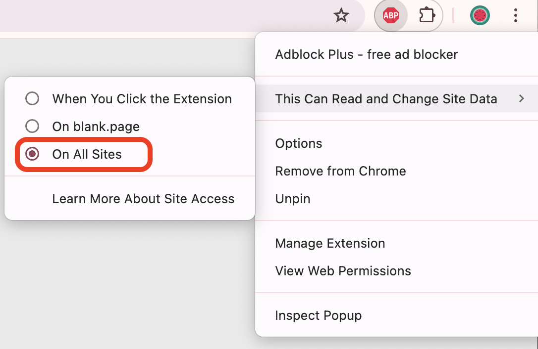Viewport: 538px width, 349px height.
Task: Click the bookmark star icon
Action: click(341, 15)
